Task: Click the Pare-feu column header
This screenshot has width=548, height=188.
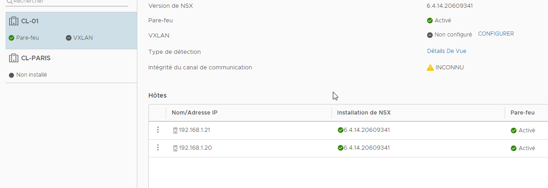Action: 522,113
